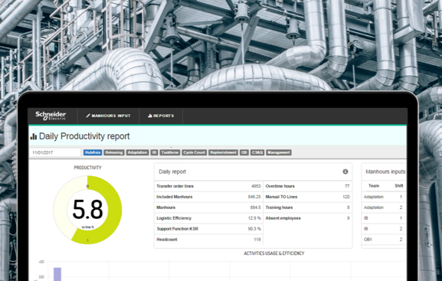
Task: Click the purple bar in activities chart
Action: [57, 274]
